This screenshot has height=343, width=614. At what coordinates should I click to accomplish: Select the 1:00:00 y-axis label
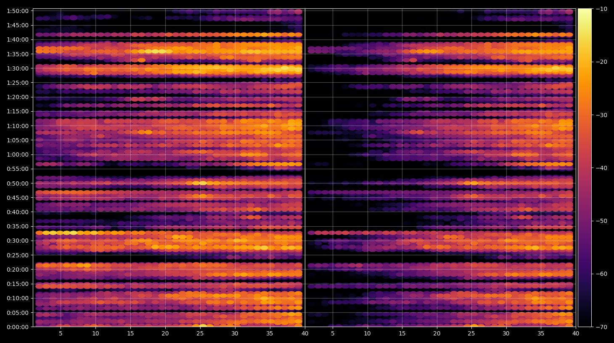[x=18, y=154]
